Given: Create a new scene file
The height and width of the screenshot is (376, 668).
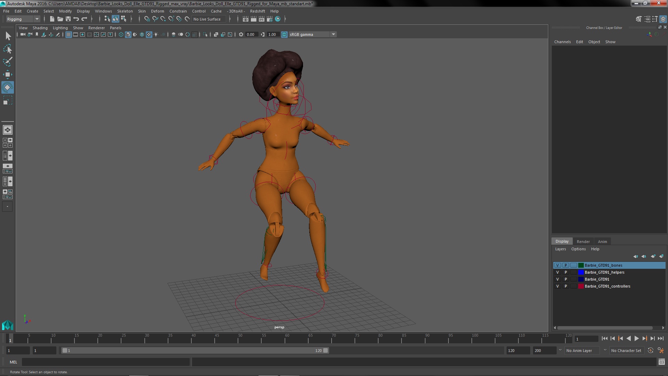Looking at the screenshot, I should [x=52, y=19].
